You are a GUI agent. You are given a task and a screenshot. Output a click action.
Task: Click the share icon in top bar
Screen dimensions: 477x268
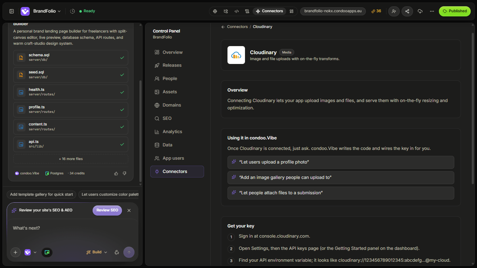tap(407, 11)
